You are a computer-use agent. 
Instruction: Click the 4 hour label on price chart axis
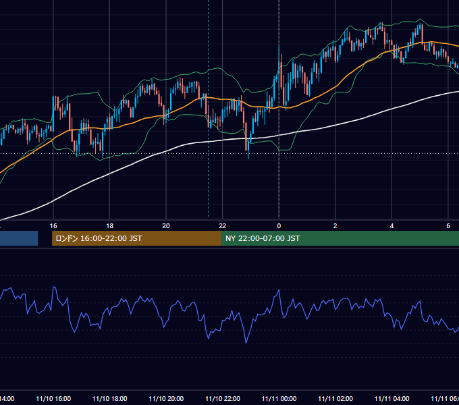[391, 226]
